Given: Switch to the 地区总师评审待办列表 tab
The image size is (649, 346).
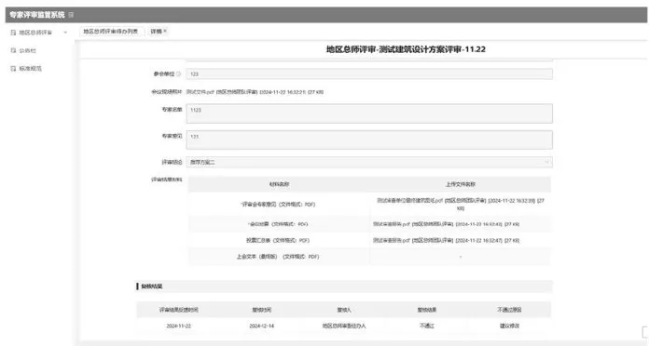Looking at the screenshot, I should (111, 32).
